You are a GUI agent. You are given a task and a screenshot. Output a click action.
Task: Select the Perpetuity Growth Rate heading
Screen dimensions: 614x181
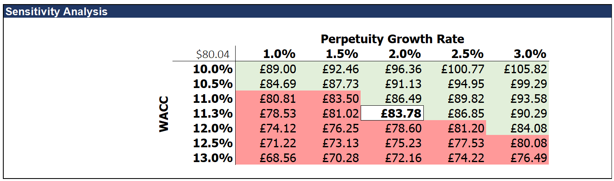coord(392,39)
